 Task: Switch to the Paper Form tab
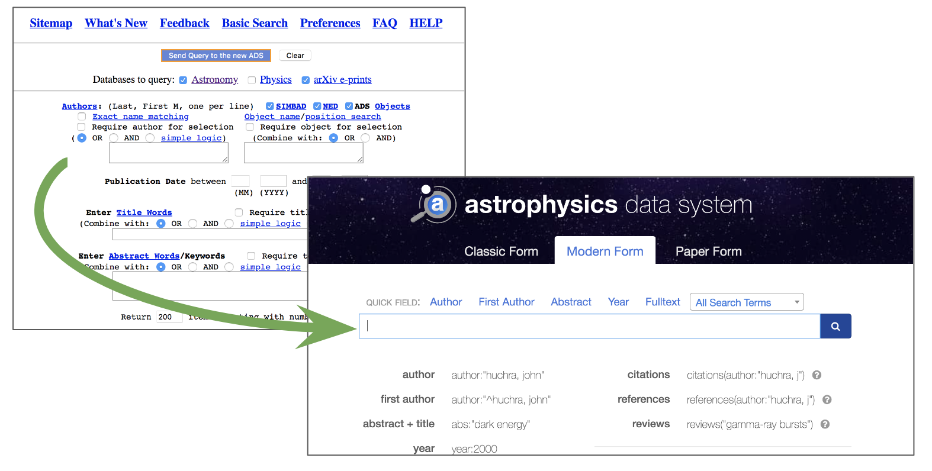coord(708,251)
